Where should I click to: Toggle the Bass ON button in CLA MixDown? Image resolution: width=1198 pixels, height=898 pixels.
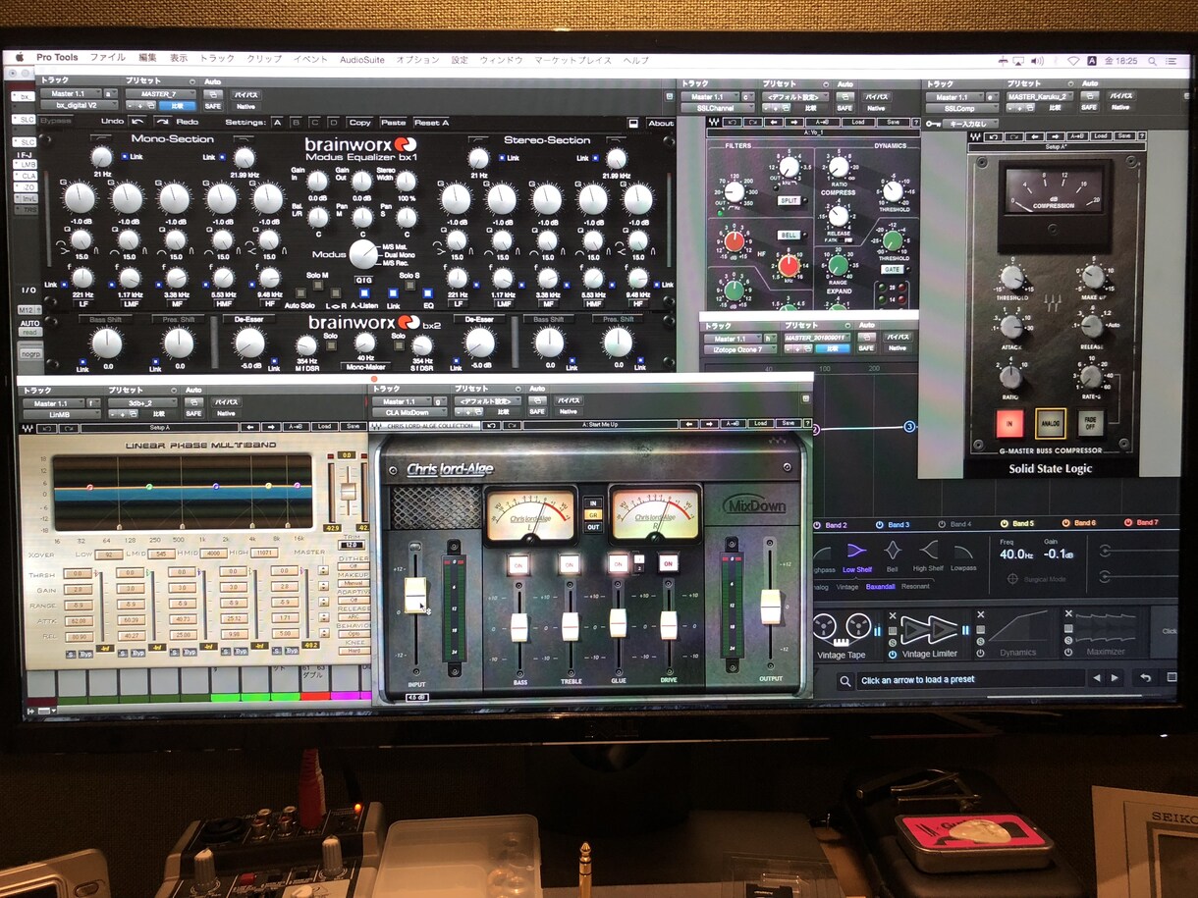point(518,563)
